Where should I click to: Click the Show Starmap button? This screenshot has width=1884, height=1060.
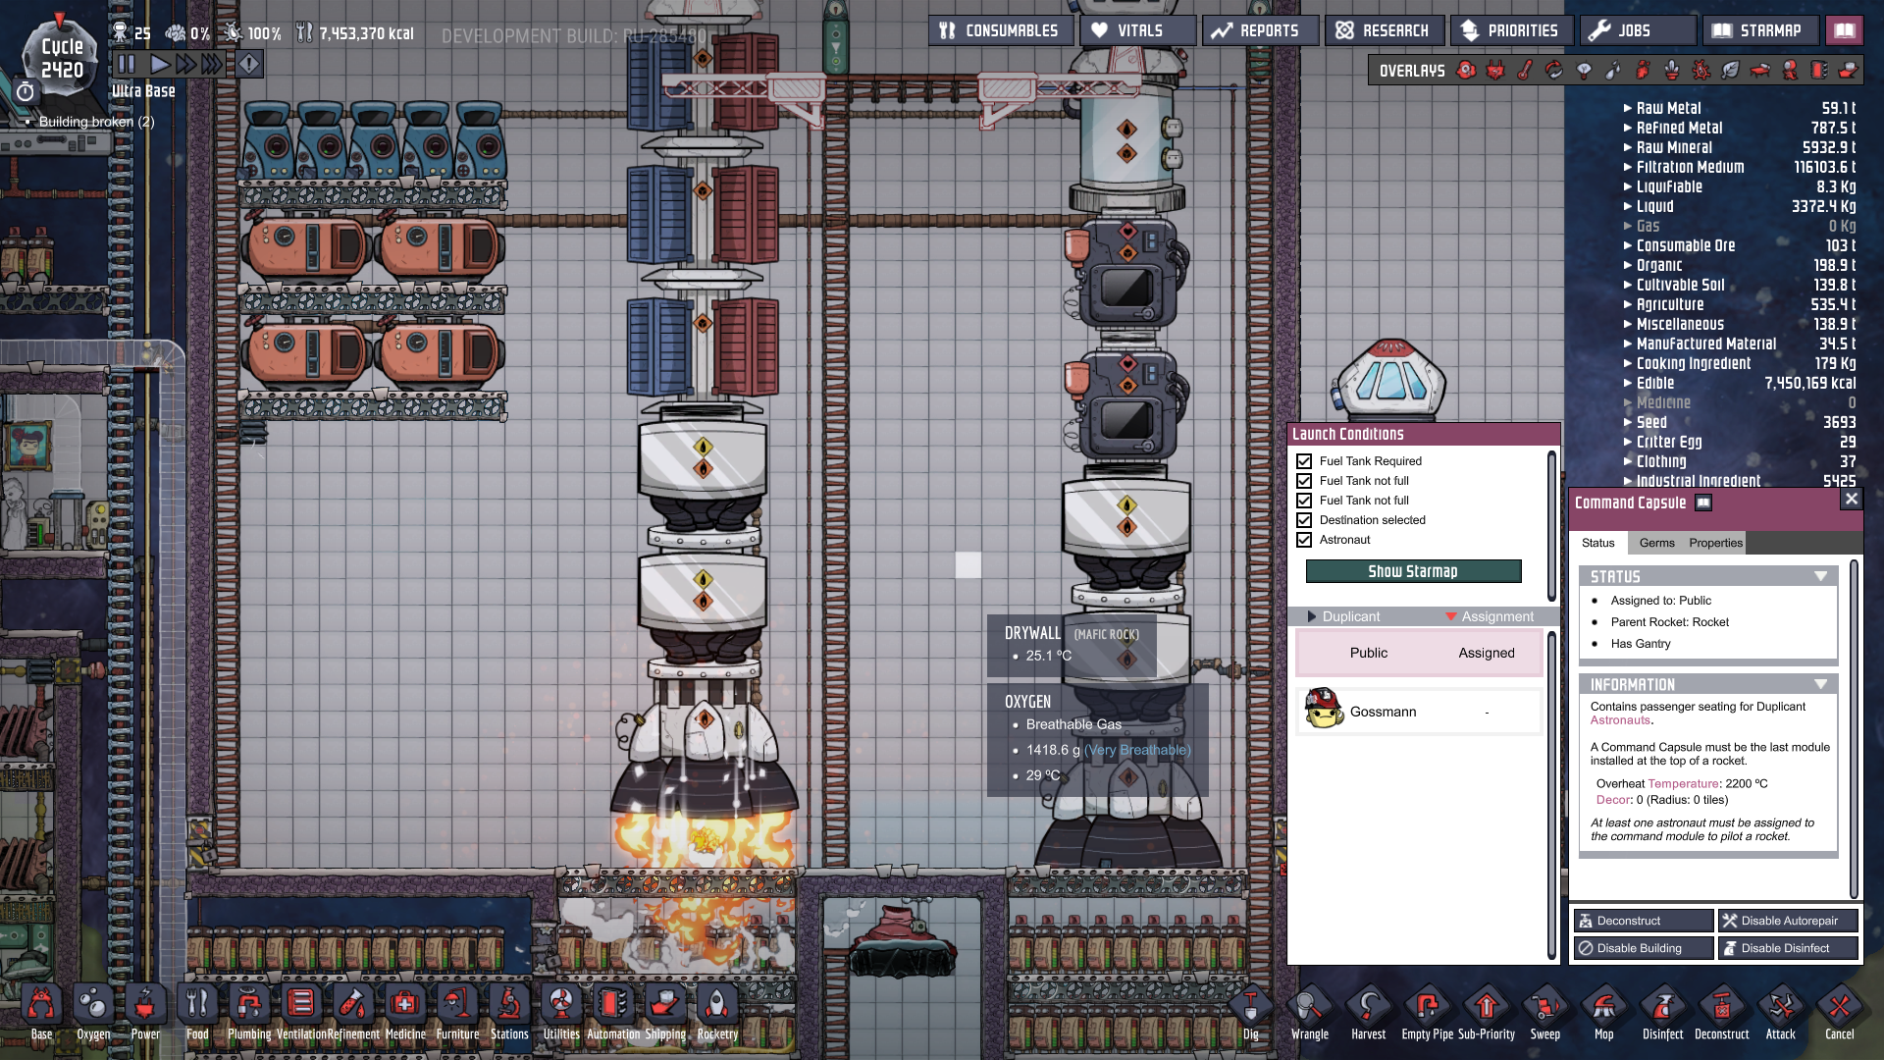click(1413, 571)
